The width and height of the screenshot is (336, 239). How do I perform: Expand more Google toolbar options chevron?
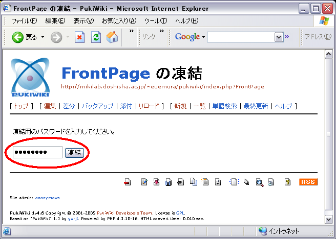pos(287,37)
